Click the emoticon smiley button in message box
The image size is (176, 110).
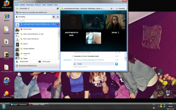click(75, 64)
